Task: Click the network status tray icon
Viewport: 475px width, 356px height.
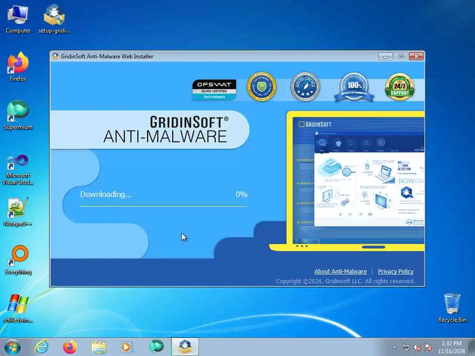Action: (x=405, y=348)
